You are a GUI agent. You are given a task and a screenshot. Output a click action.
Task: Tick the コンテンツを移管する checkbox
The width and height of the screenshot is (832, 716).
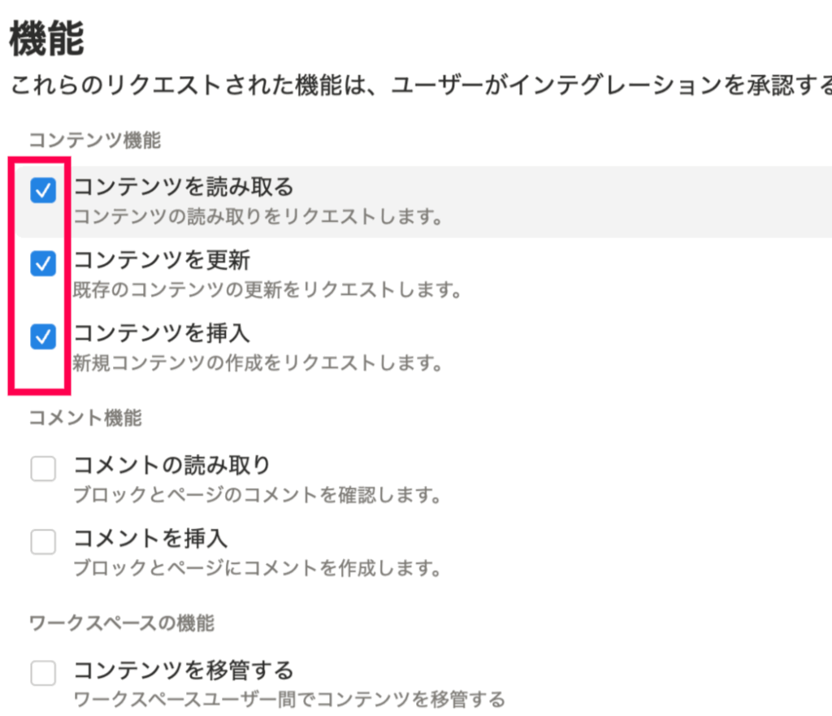(43, 674)
